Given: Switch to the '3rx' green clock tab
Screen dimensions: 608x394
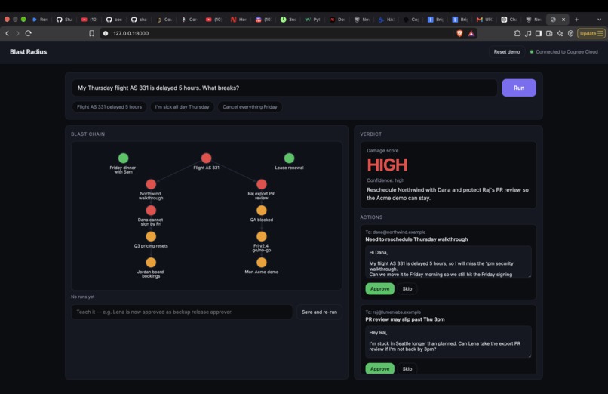Looking at the screenshot, I should tap(287, 20).
